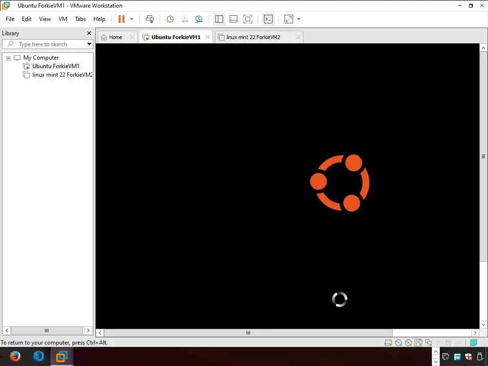Open the security shield tray icon
Viewport: 488px width, 366px height.
(x=469, y=356)
